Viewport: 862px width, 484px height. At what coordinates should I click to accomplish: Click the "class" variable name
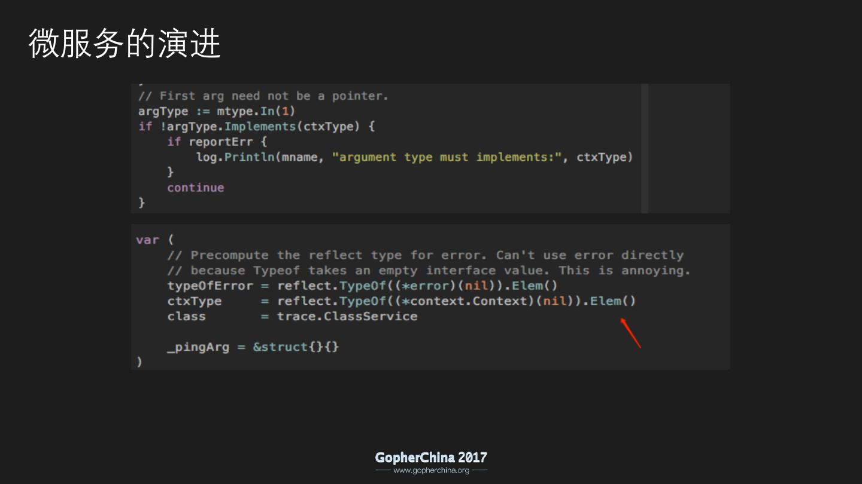tap(186, 316)
